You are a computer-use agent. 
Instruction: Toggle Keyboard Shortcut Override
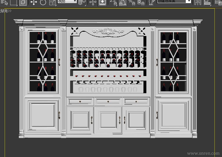(102, 3)
